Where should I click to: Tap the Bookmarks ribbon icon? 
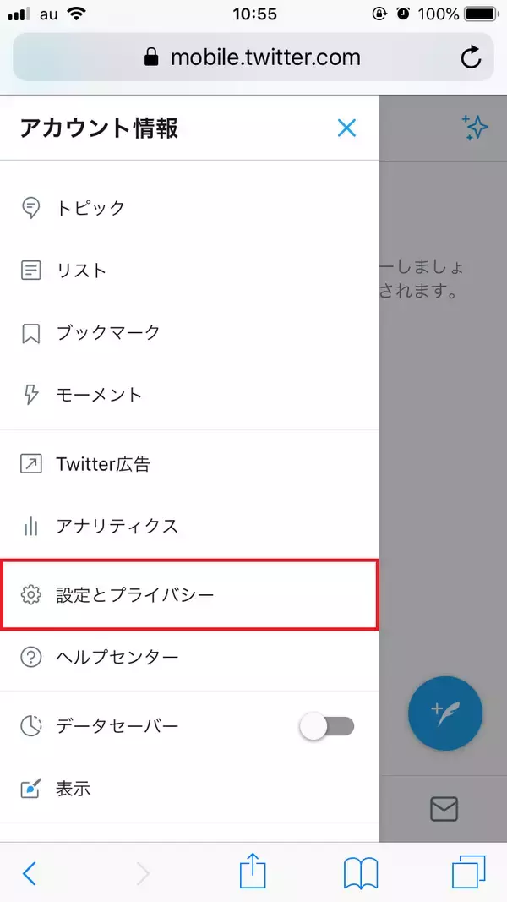pyautogui.click(x=31, y=333)
